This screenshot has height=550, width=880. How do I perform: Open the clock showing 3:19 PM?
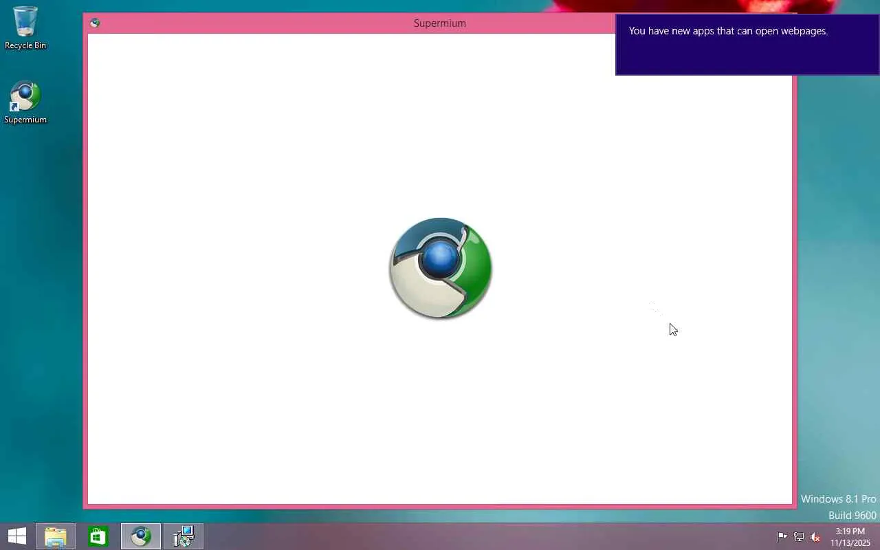pos(850,537)
